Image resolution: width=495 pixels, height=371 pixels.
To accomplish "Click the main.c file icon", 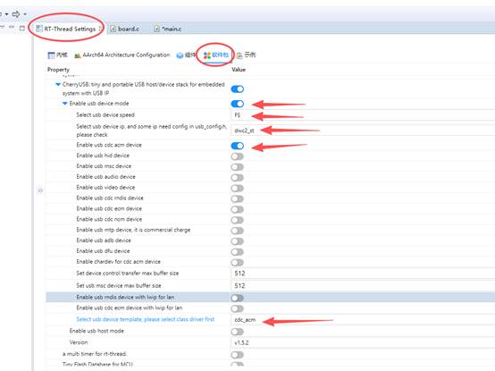I will [157, 29].
